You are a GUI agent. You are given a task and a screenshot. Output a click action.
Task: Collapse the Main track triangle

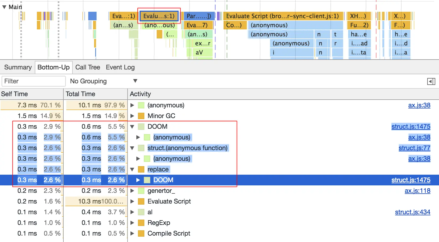pos(4,7)
